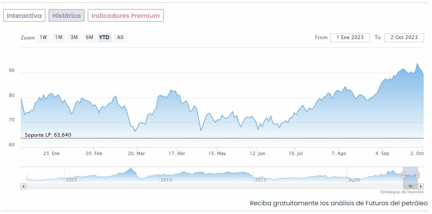Click the Estrategias de Inversión credit link
This screenshot has width=432, height=214.
402,192
